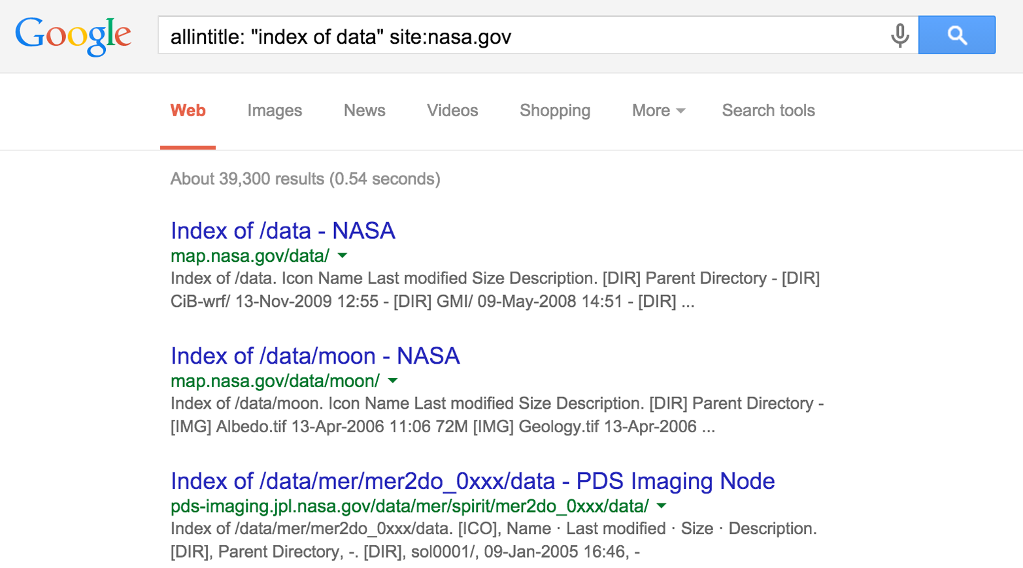Click the green map.nasa.gov/data/ URL text

(249, 256)
